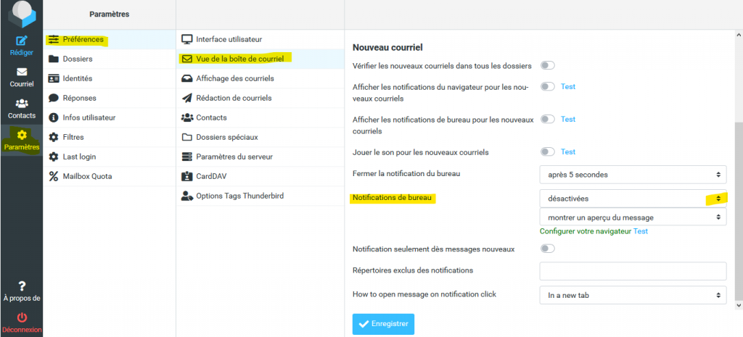
Task: Open Contacts in the left sidebar
Action: pos(21,104)
